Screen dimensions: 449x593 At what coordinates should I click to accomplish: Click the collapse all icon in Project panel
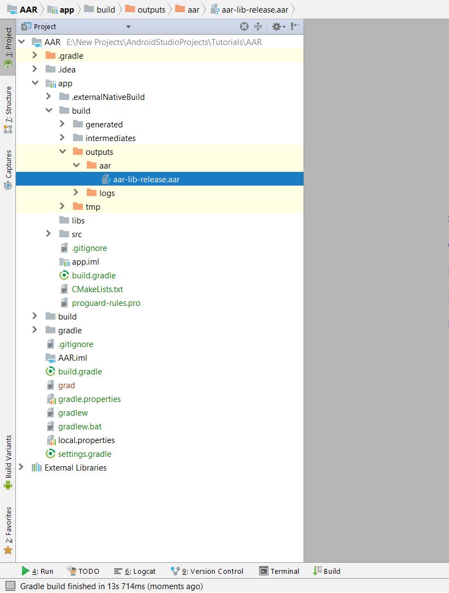click(258, 26)
